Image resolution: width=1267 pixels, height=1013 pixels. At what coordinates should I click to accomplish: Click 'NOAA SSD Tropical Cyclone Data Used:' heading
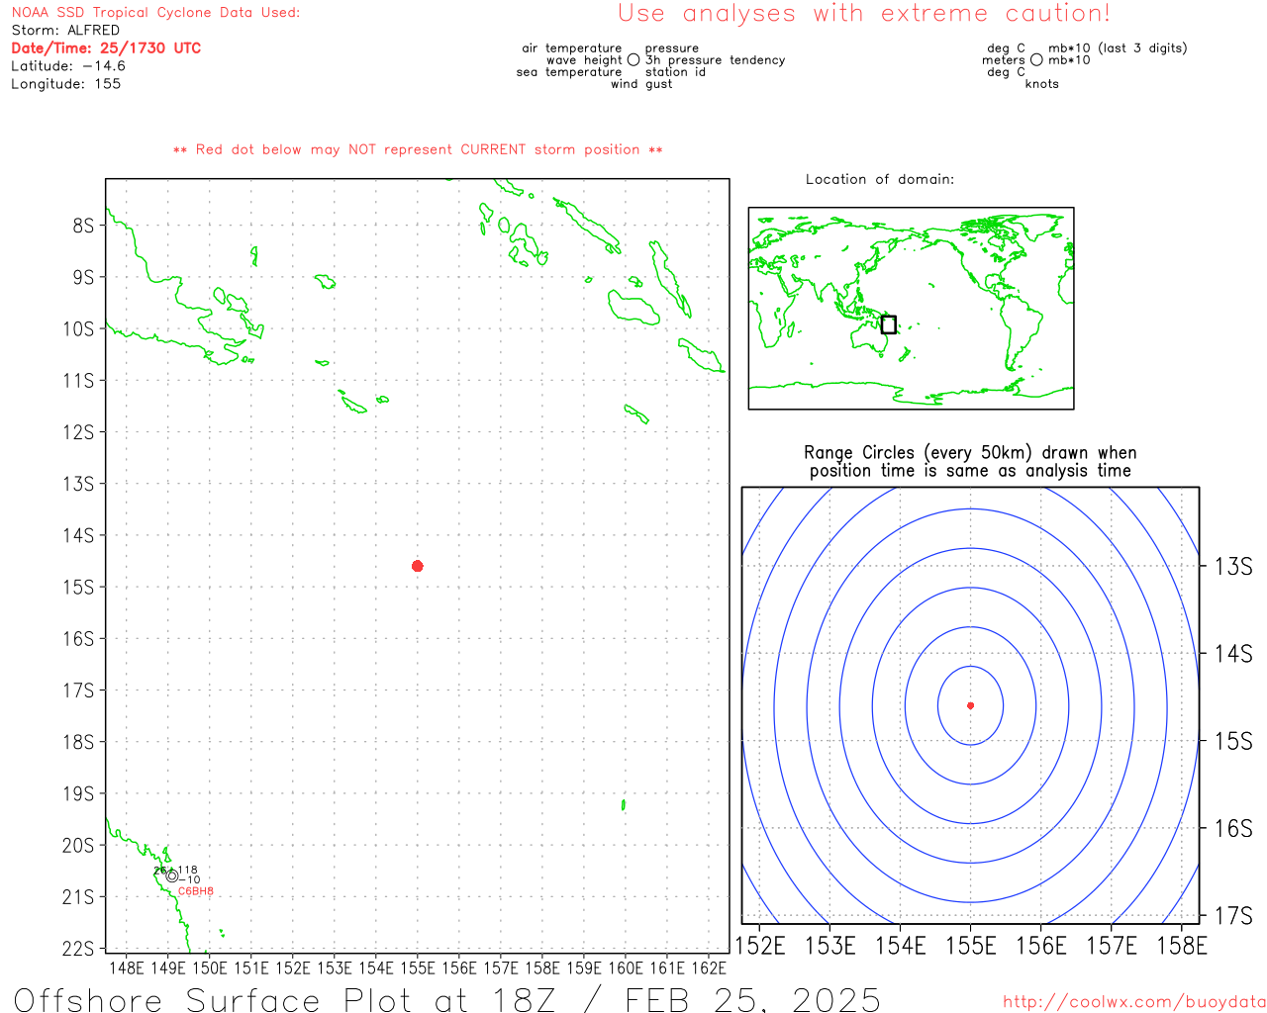(155, 13)
